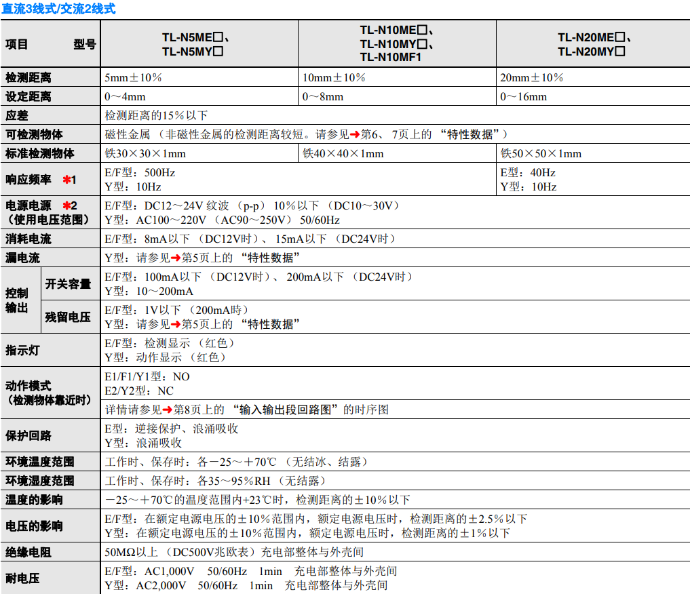Click the line Y型: AC100~220V
690x594 pixels.
point(223,220)
